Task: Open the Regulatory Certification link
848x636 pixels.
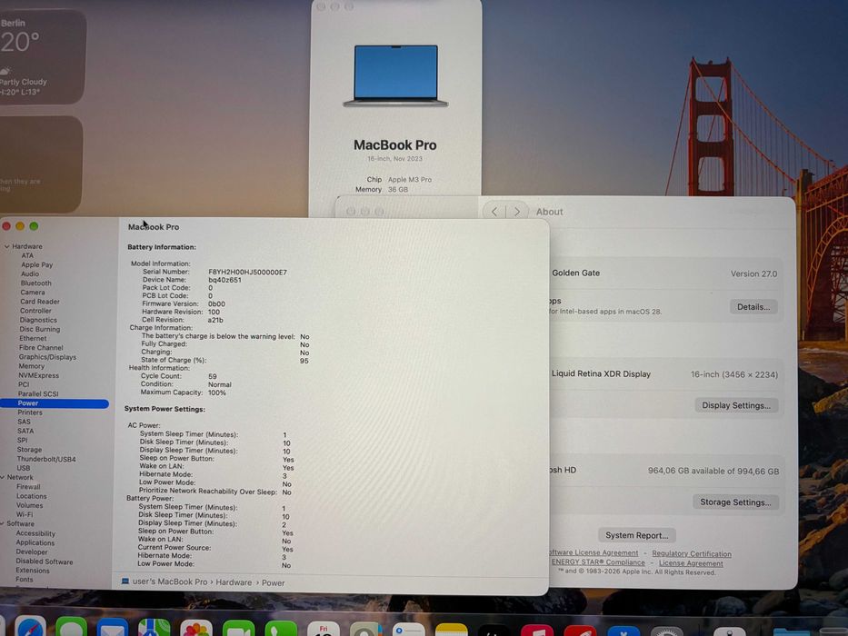Action: 691,553
